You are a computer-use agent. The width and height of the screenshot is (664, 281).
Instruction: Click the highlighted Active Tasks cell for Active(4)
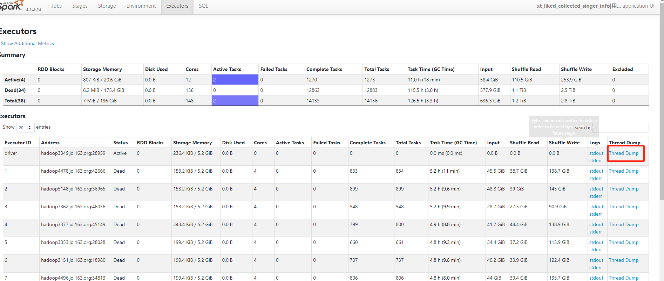tap(235, 80)
